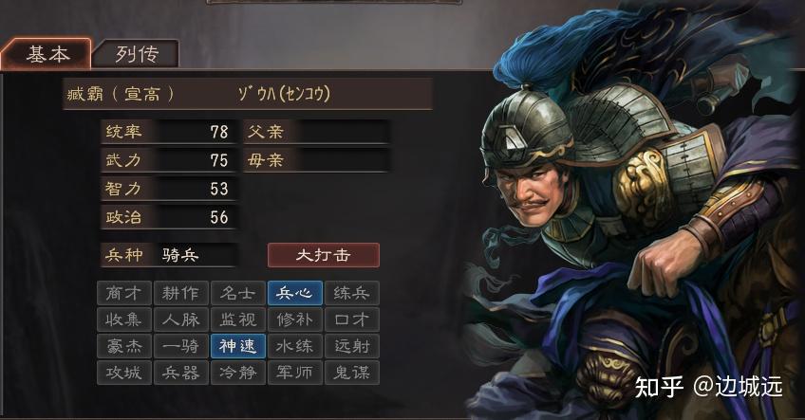
Task: Click the 收集 skill tile
Action: pyautogui.click(x=124, y=320)
